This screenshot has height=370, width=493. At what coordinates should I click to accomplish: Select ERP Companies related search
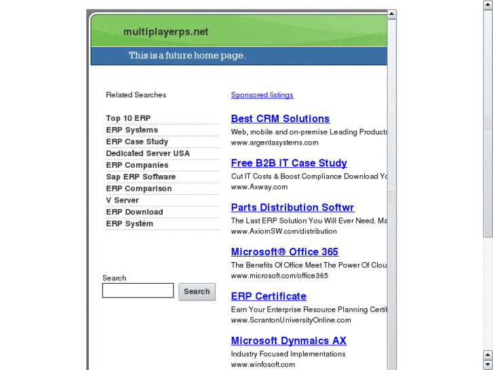(137, 165)
